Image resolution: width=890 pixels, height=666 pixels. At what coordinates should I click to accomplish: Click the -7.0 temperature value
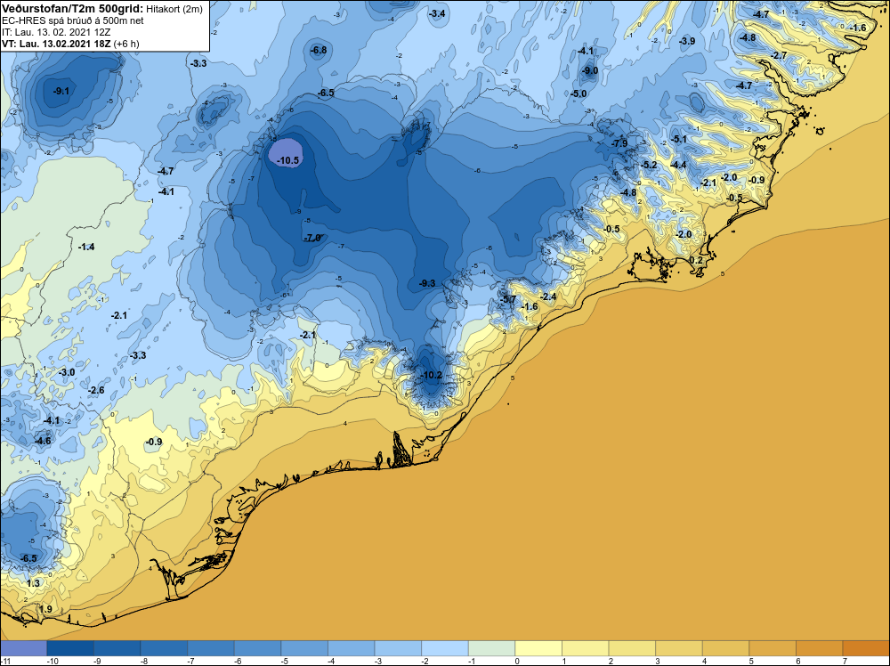[x=312, y=238]
